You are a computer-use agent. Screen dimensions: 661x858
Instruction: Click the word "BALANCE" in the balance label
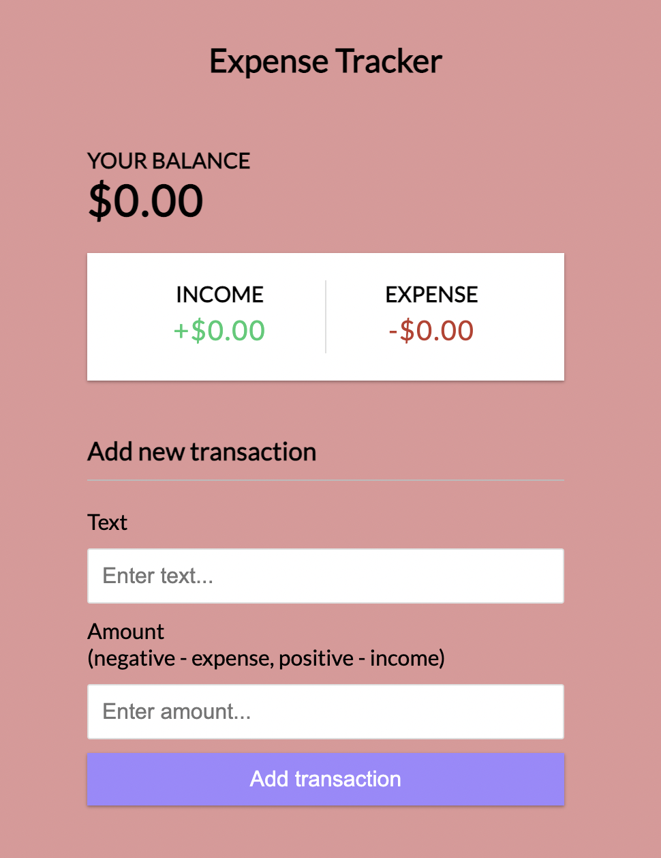point(201,161)
